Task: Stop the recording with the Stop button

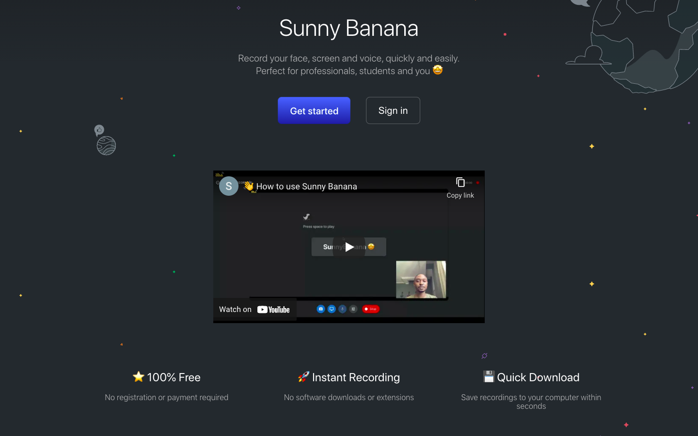Action: [370, 309]
